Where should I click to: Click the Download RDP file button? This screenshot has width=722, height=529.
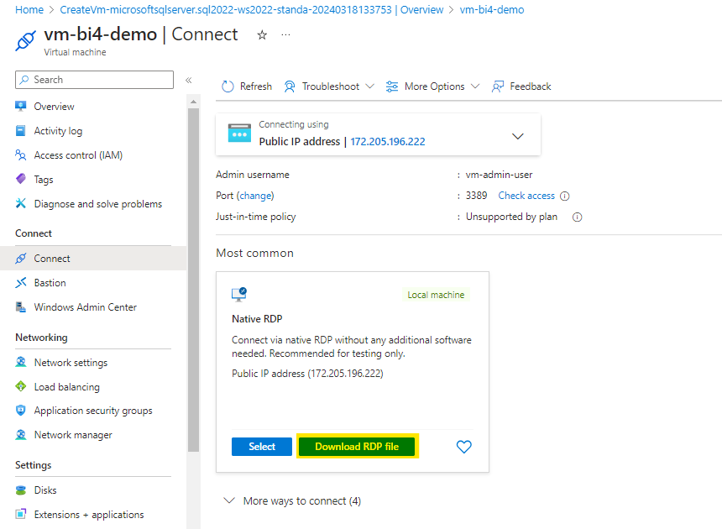[357, 447]
